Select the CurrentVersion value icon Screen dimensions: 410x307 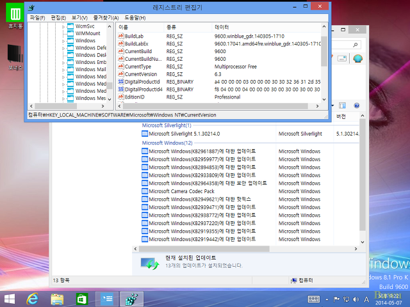120,74
